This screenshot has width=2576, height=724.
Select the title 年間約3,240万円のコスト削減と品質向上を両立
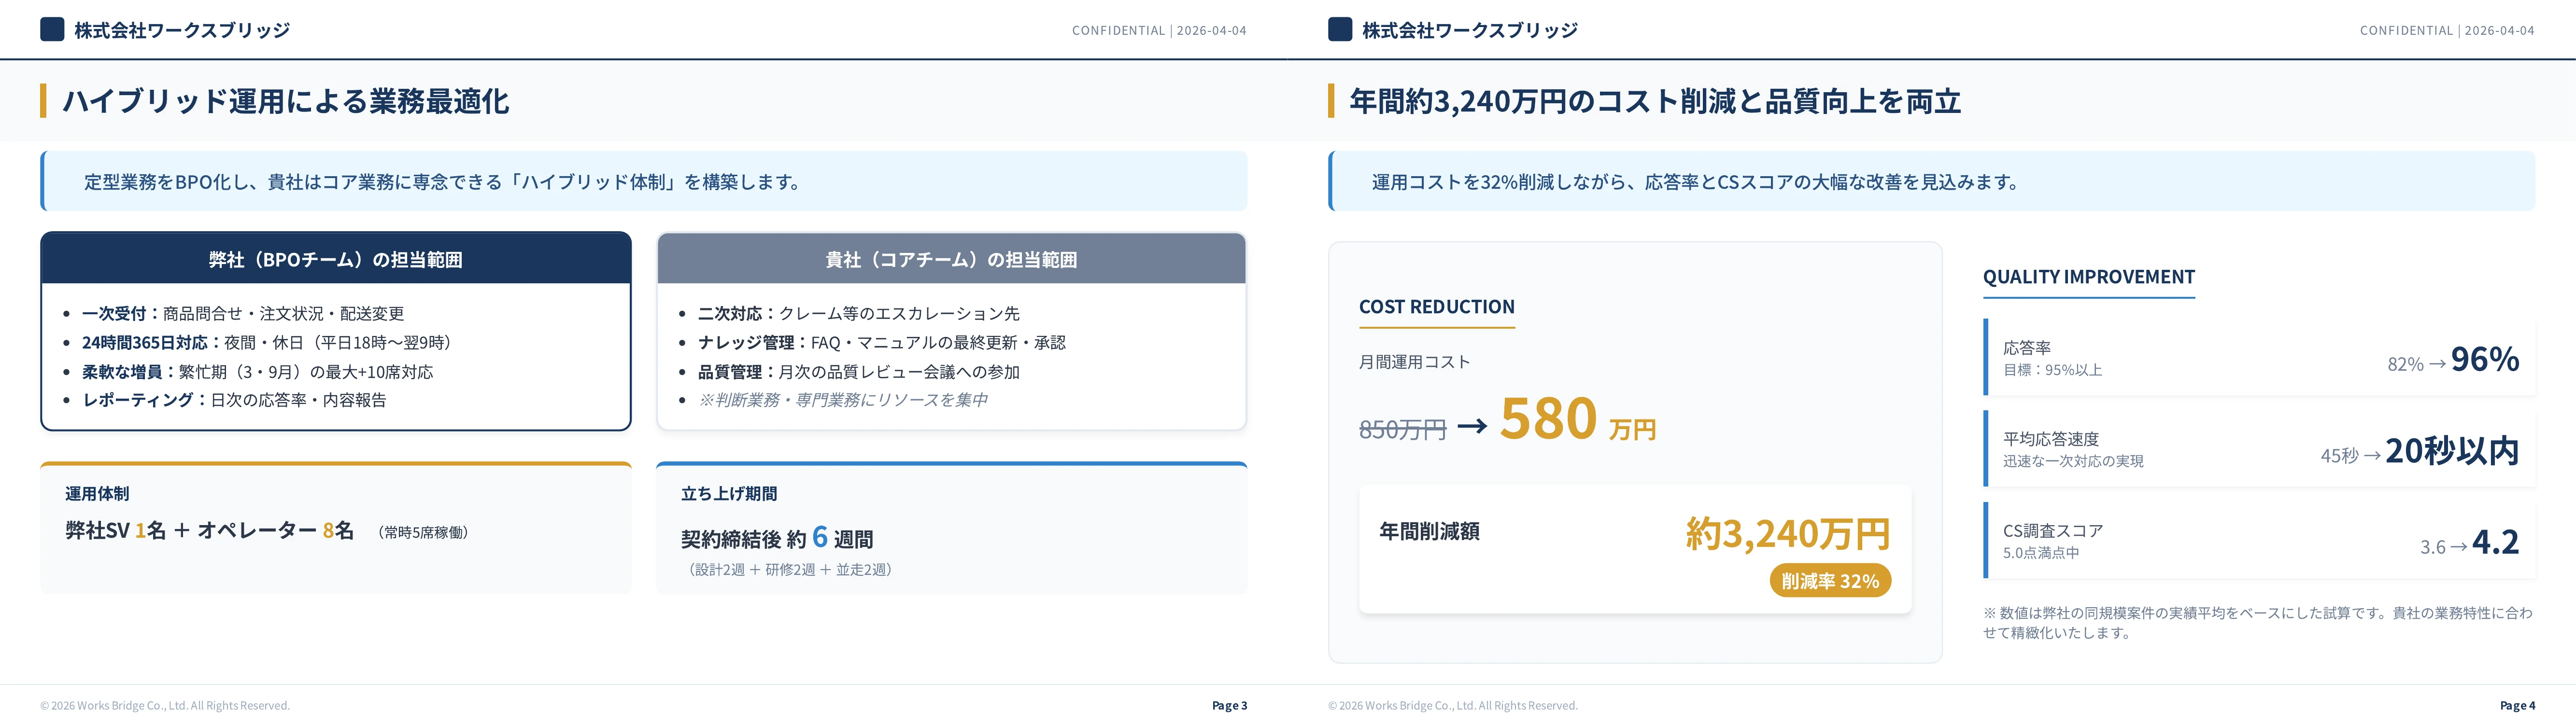(1655, 101)
